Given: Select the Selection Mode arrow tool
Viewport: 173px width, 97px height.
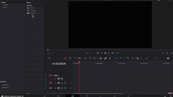Looking at the screenshot, I should tap(65, 58).
